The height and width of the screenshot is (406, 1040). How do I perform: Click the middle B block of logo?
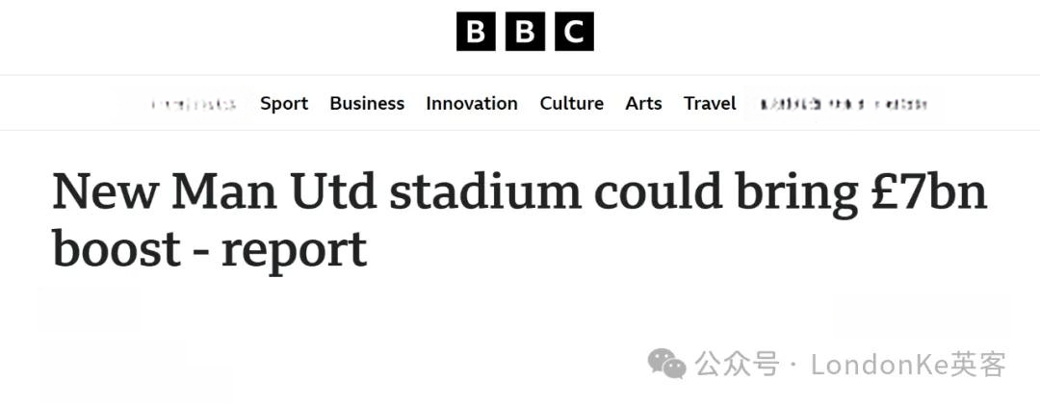coord(525,31)
